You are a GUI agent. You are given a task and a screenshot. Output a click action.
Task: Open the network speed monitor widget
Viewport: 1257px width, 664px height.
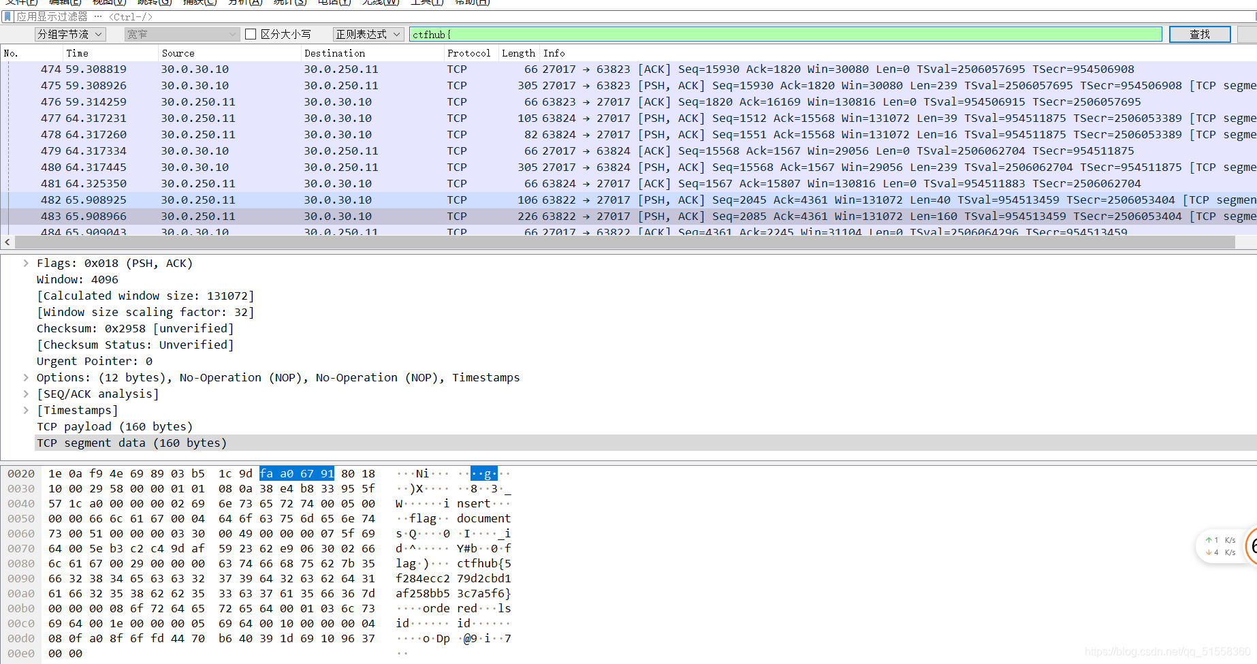coord(1226,546)
